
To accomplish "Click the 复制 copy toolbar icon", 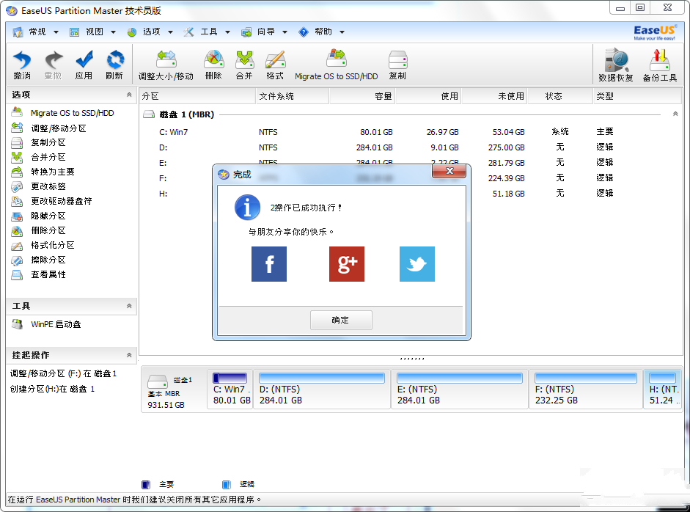I will (x=398, y=65).
